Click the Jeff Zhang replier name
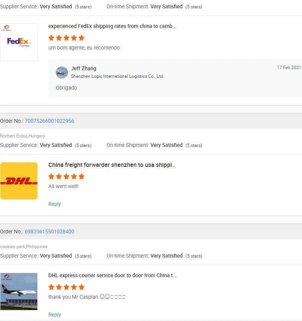 [x=83, y=68]
